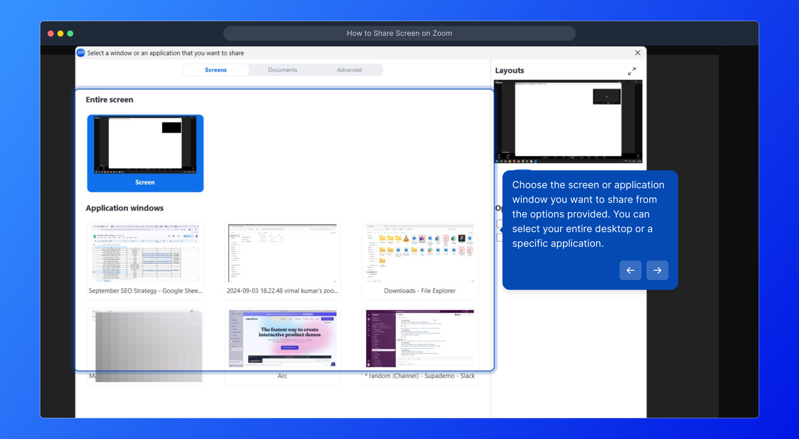Click the green fullscreen dot on window

point(70,33)
